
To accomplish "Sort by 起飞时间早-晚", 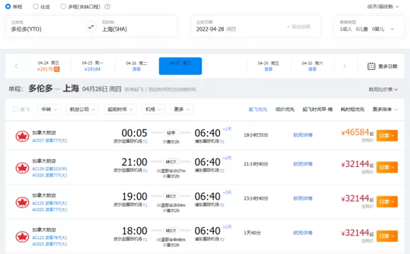I will tap(318, 109).
